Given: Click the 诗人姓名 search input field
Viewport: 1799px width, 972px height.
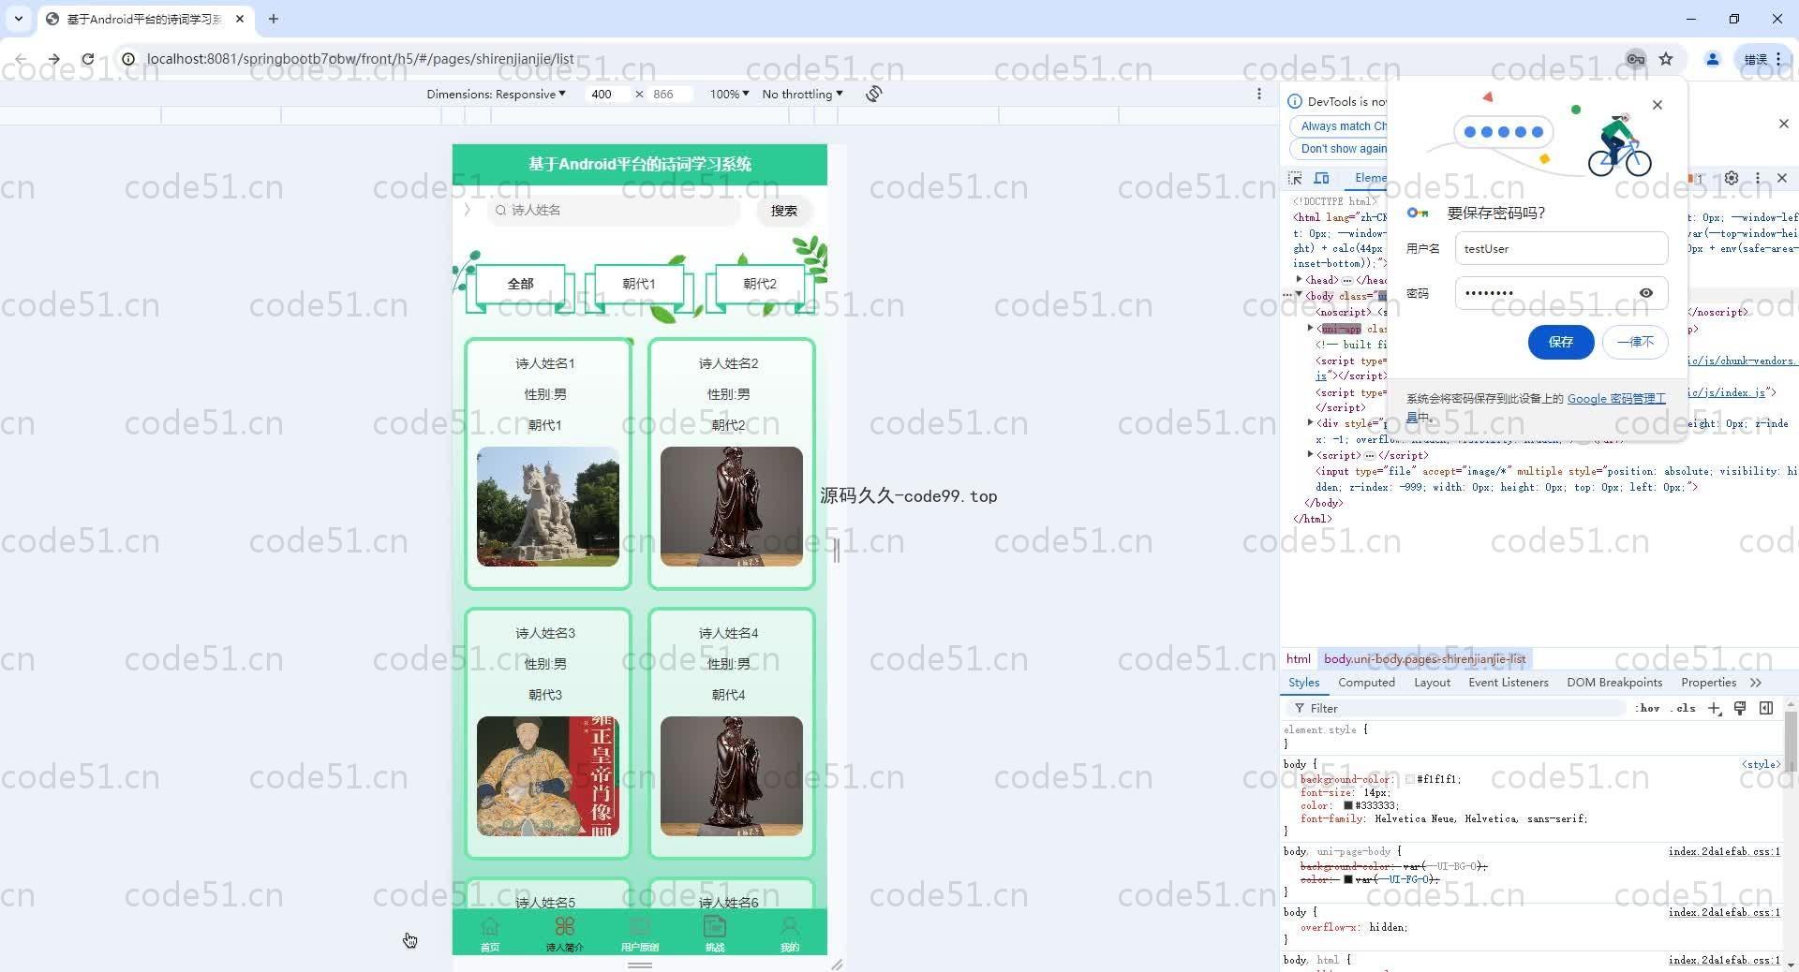Looking at the screenshot, I should tap(614, 211).
